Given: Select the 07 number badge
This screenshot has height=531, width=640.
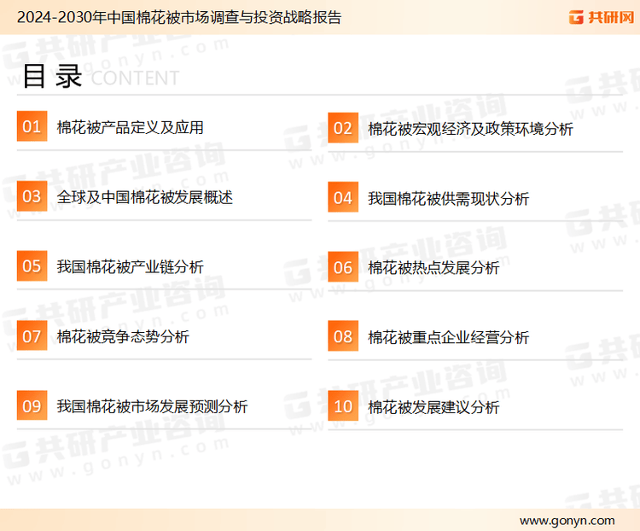Looking at the screenshot, I should (x=32, y=336).
